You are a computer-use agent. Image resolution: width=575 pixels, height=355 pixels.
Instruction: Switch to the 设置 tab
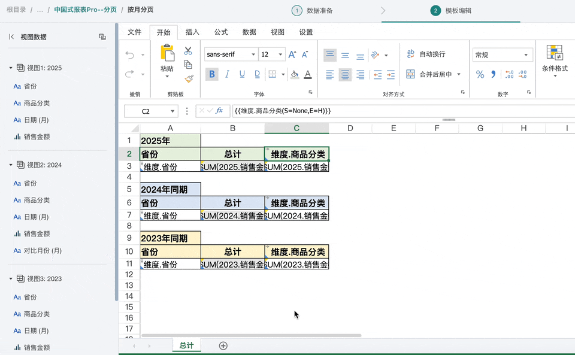click(306, 32)
